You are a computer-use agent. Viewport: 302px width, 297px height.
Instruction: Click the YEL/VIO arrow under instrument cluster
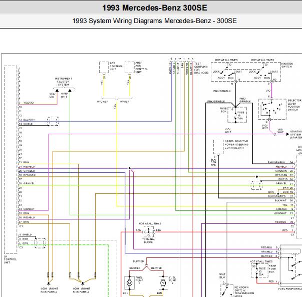click(x=57, y=90)
